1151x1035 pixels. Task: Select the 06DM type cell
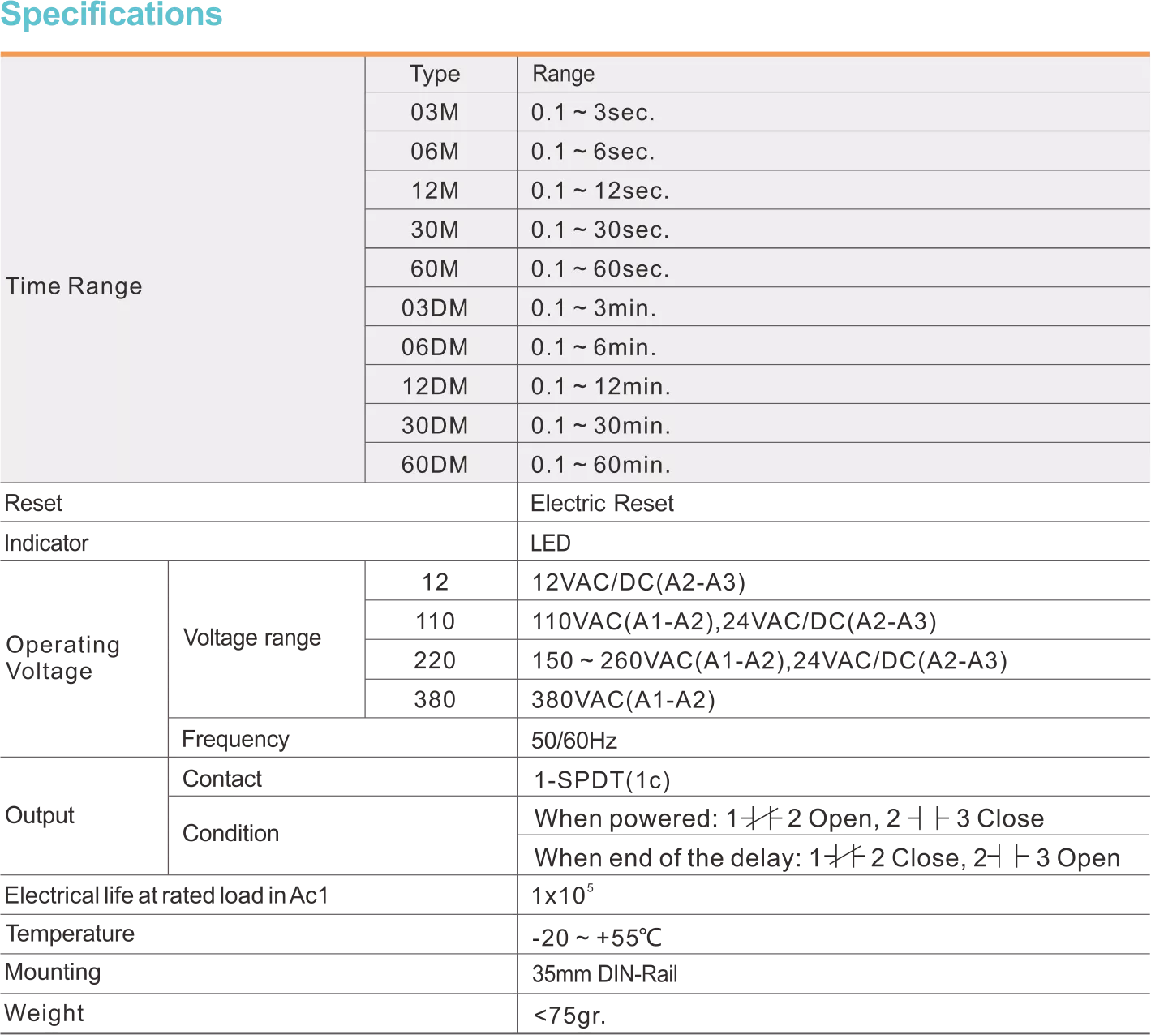point(435,347)
